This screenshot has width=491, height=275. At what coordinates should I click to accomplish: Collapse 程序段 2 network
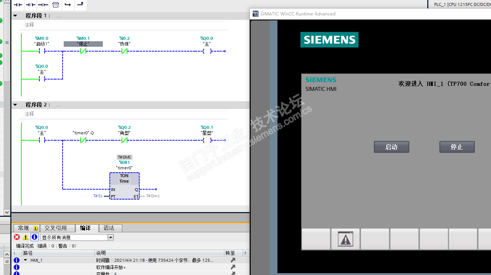[x=15, y=105]
